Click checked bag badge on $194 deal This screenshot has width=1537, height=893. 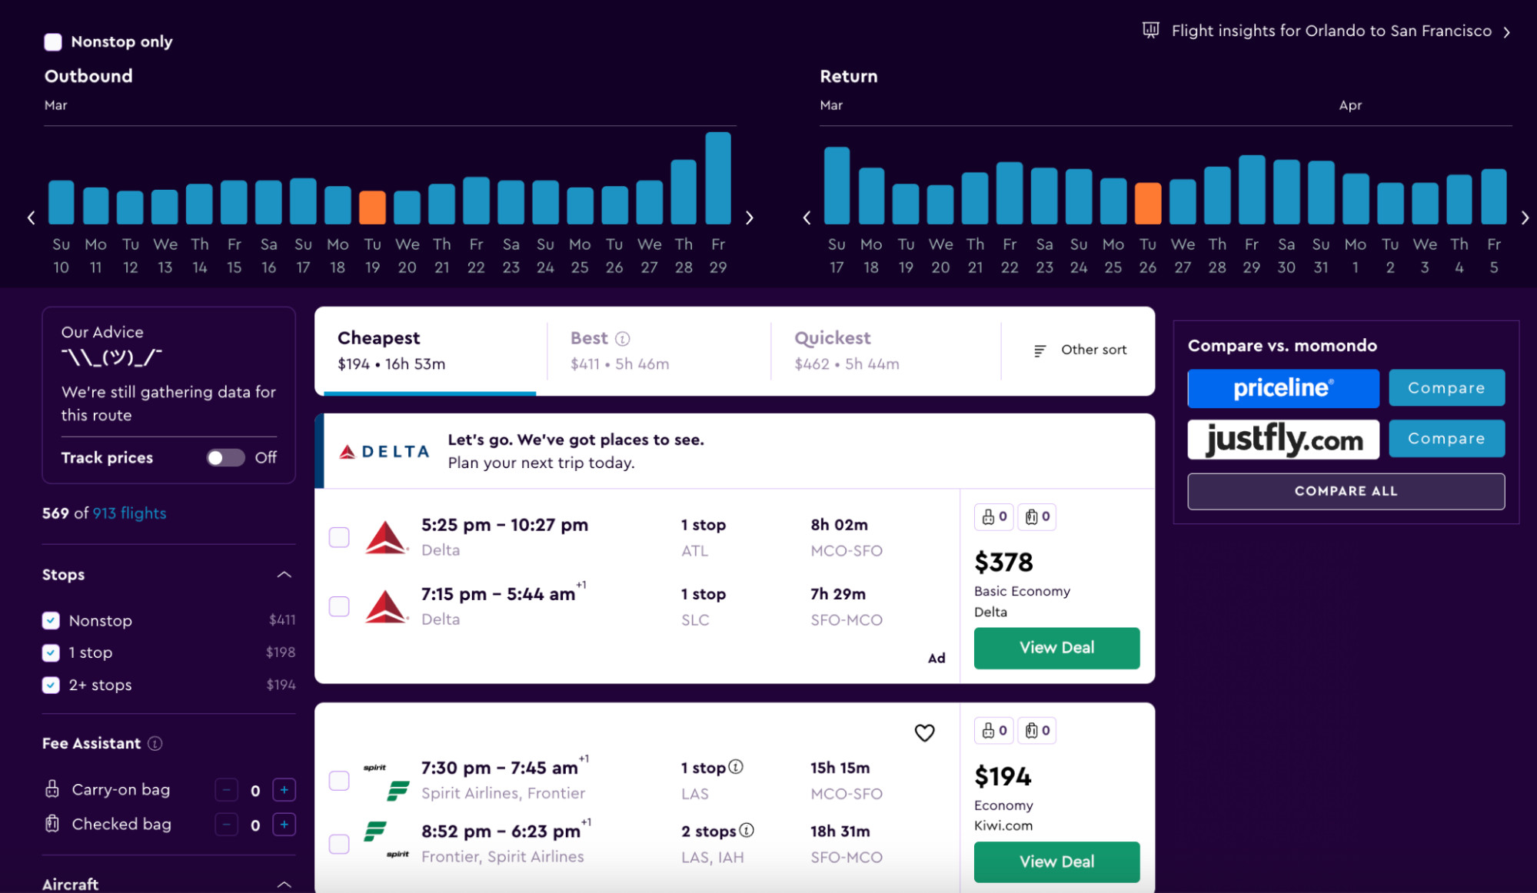tap(1036, 730)
